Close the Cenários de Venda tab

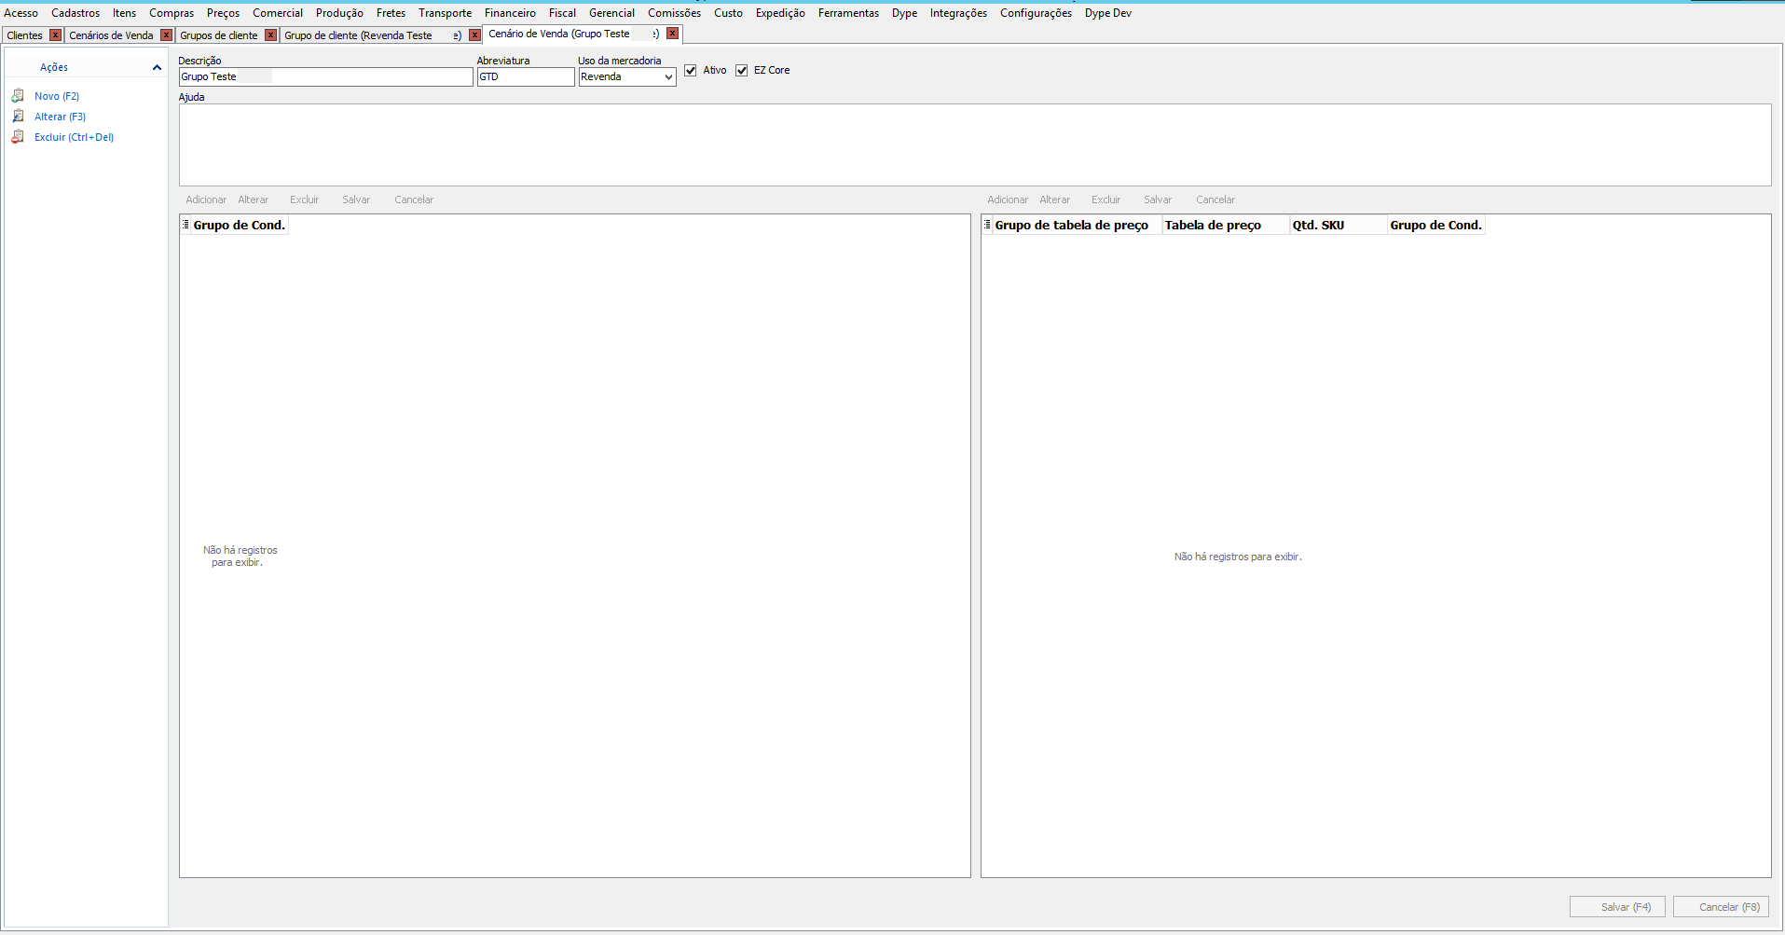click(166, 35)
